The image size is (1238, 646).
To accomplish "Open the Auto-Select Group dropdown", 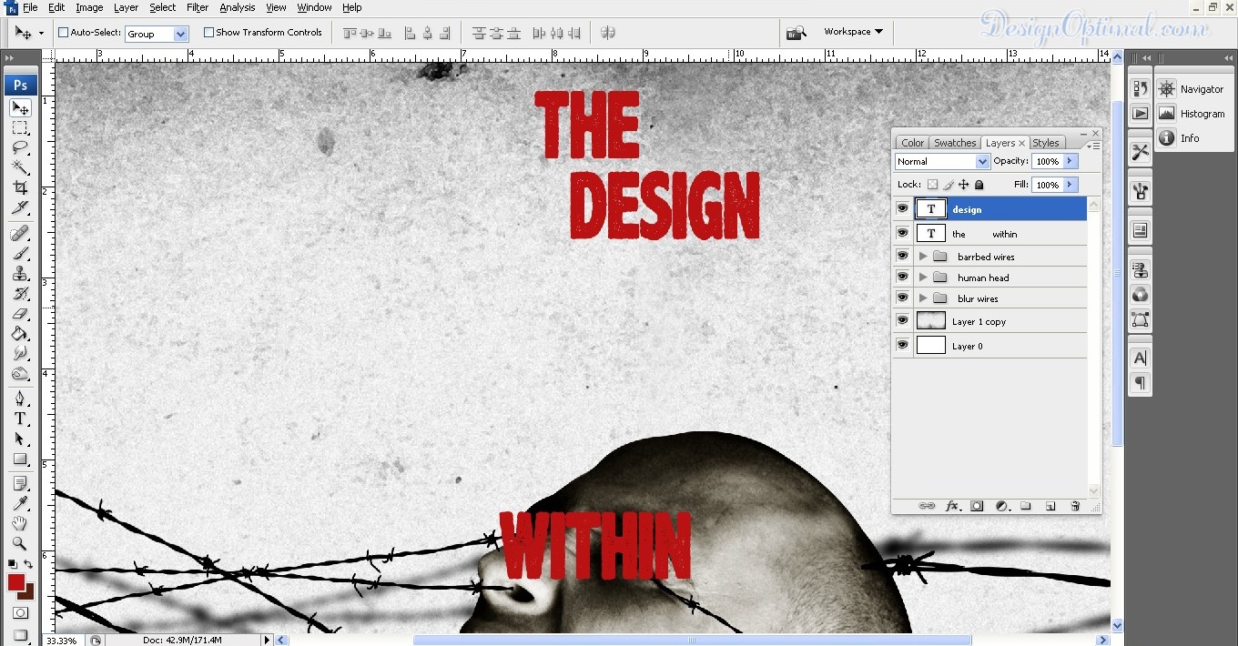I will pos(180,34).
